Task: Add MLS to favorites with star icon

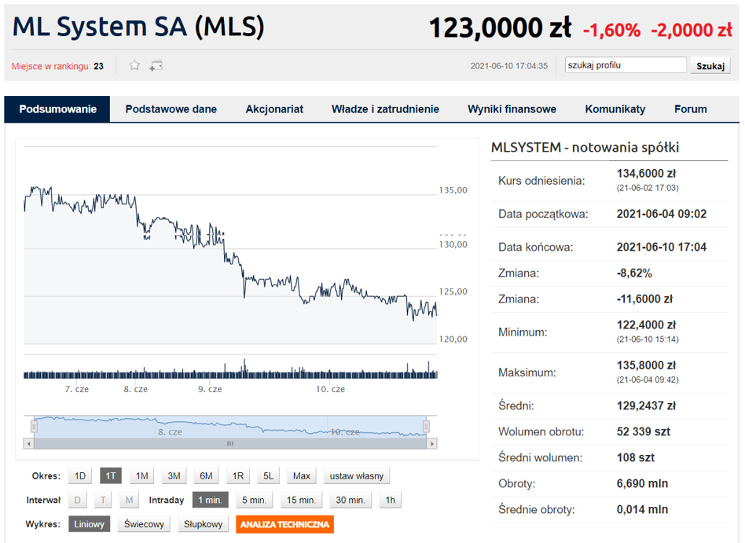Action: click(x=134, y=65)
